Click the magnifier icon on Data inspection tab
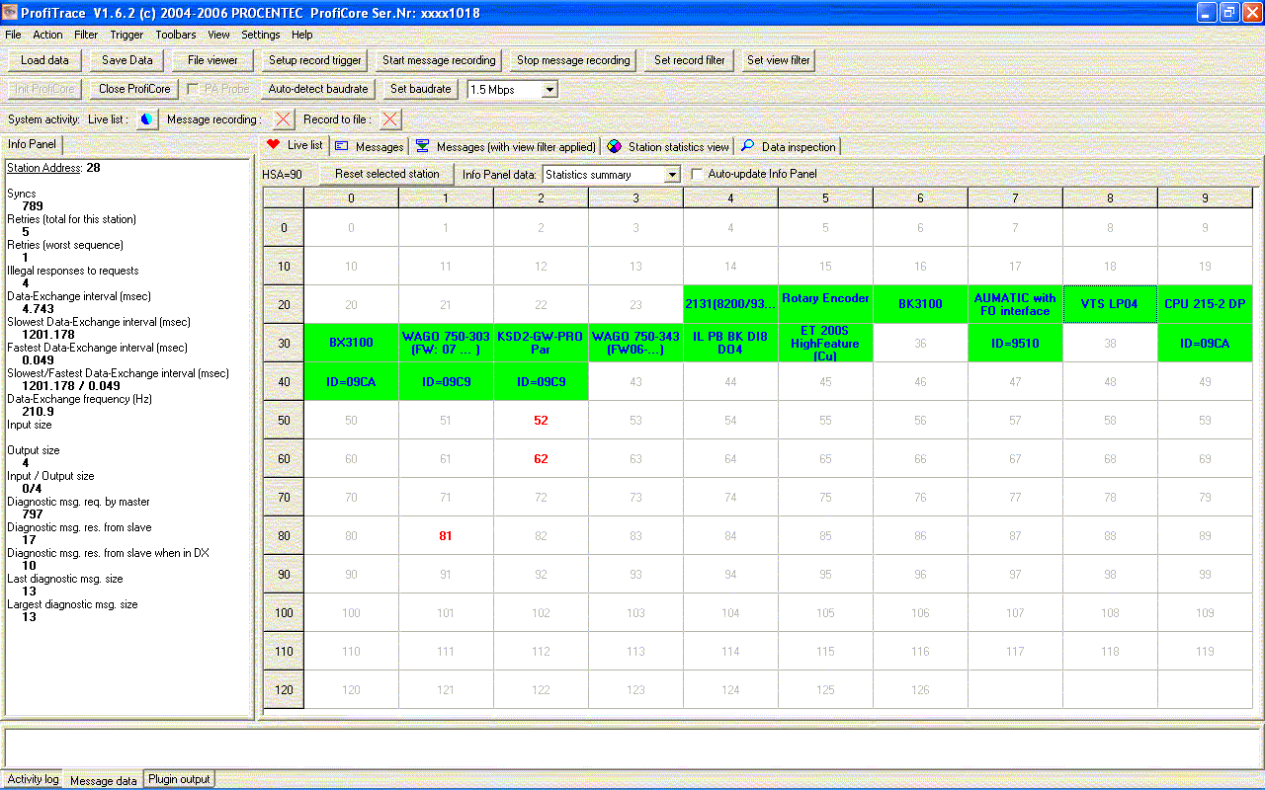The height and width of the screenshot is (790, 1265). pos(748,146)
